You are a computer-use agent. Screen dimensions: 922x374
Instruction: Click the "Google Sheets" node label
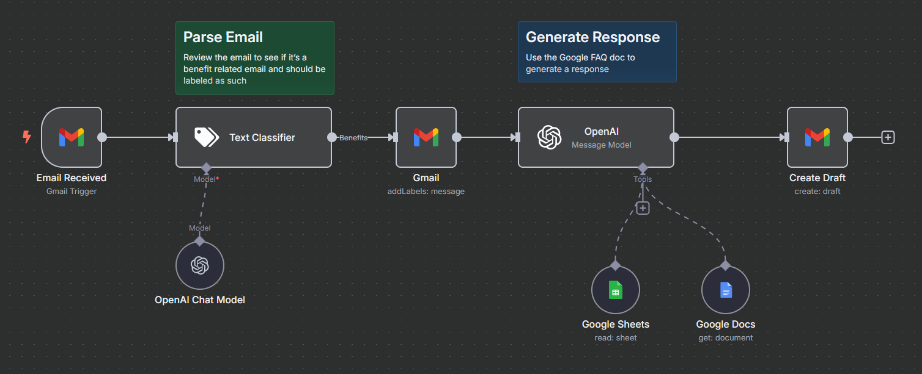tap(616, 325)
